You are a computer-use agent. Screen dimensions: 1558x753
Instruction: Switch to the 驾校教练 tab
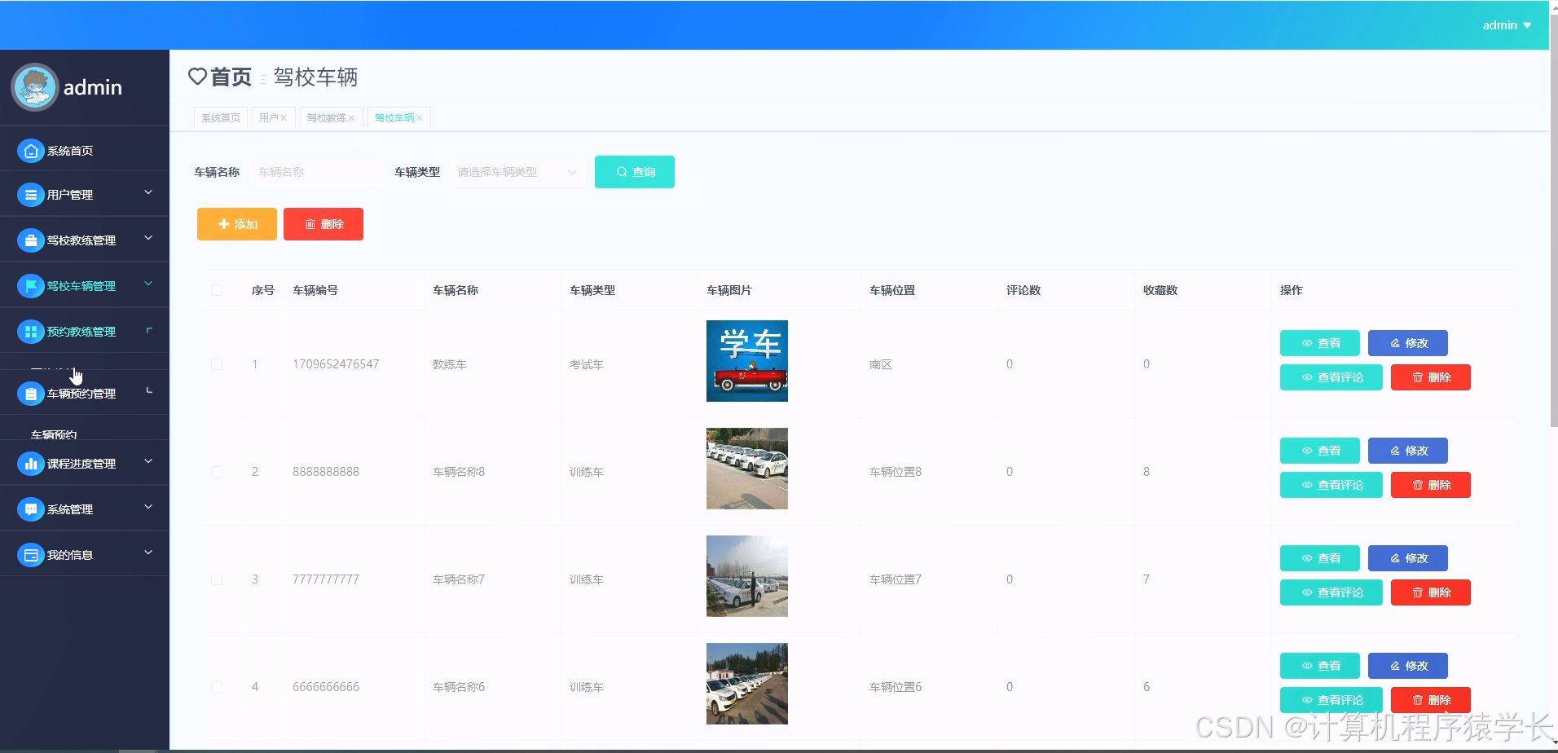[326, 117]
